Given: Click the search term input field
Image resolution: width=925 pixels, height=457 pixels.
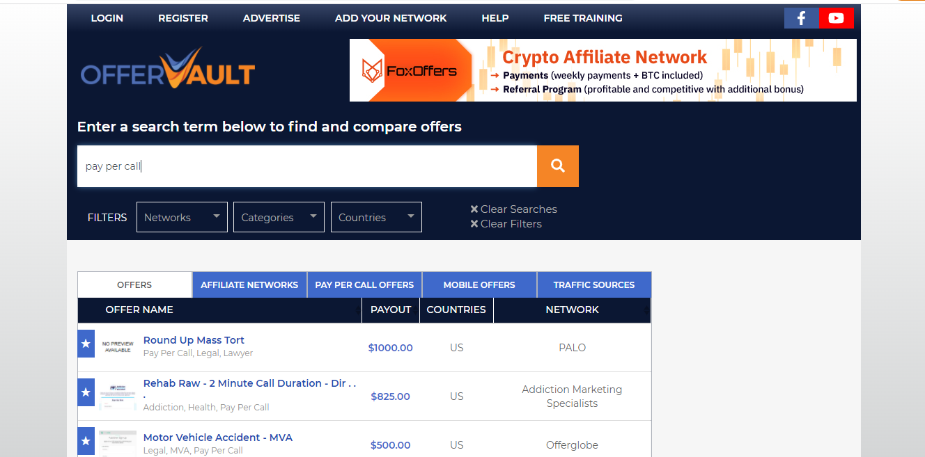Looking at the screenshot, I should [x=307, y=166].
